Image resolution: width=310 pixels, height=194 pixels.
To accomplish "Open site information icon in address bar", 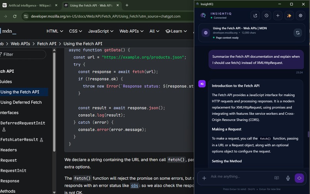I will pyautogui.click(x=26, y=17).
